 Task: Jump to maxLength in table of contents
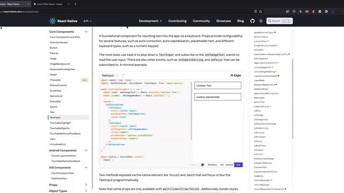pyautogui.click(x=259, y=98)
